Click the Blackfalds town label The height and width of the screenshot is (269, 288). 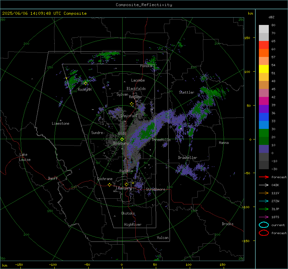pyautogui.click(x=136, y=89)
